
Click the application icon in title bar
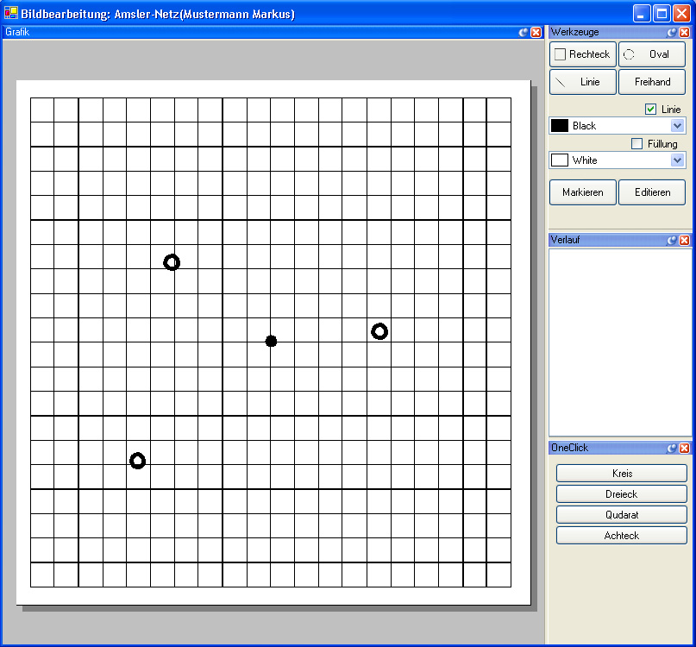[11, 13]
